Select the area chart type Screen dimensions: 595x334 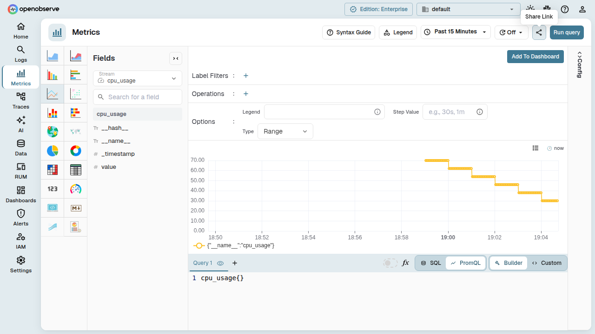point(53,56)
